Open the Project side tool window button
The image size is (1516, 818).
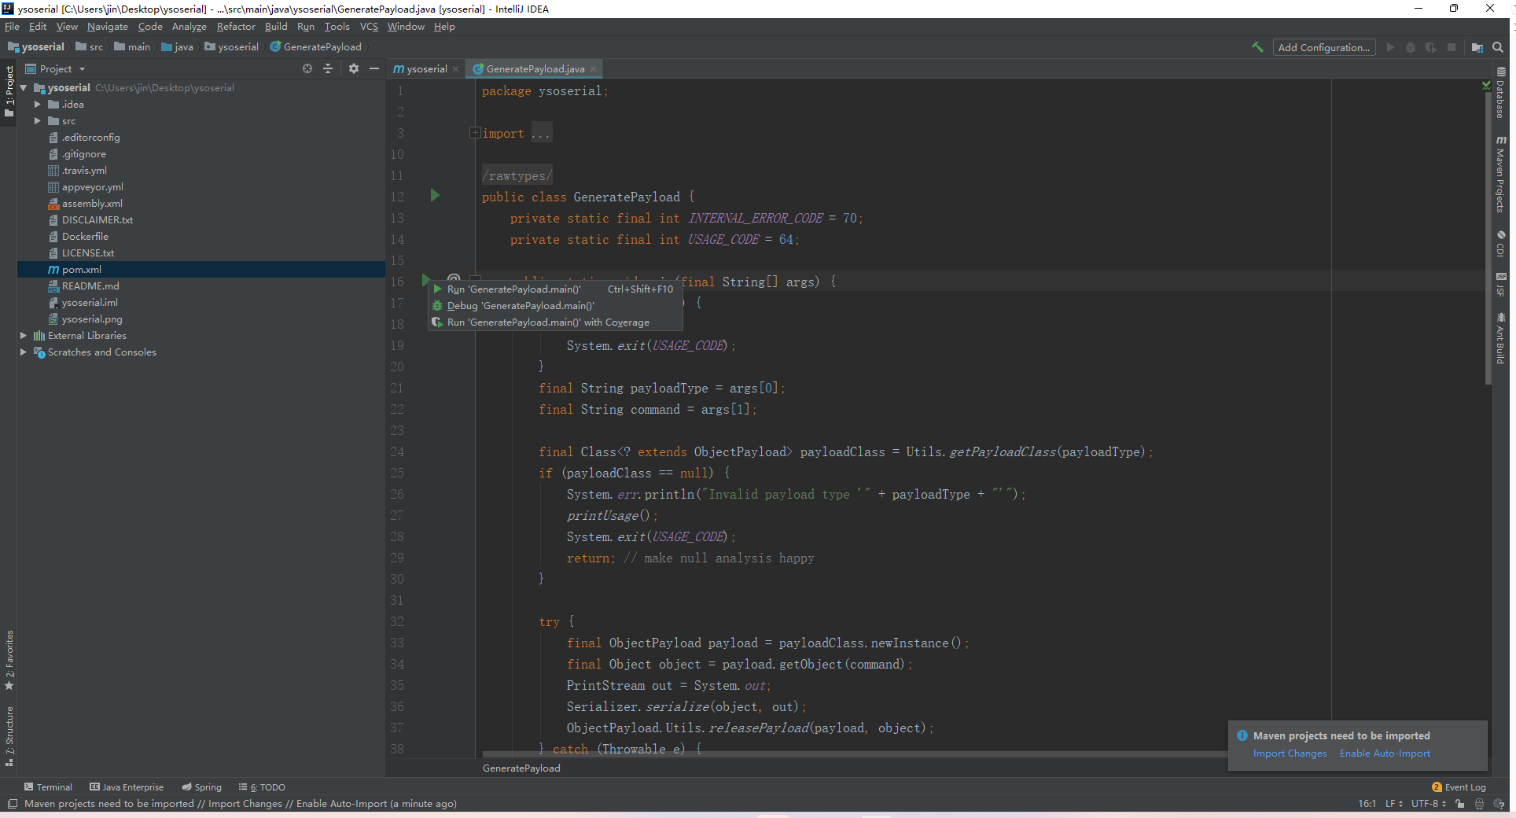click(x=9, y=90)
